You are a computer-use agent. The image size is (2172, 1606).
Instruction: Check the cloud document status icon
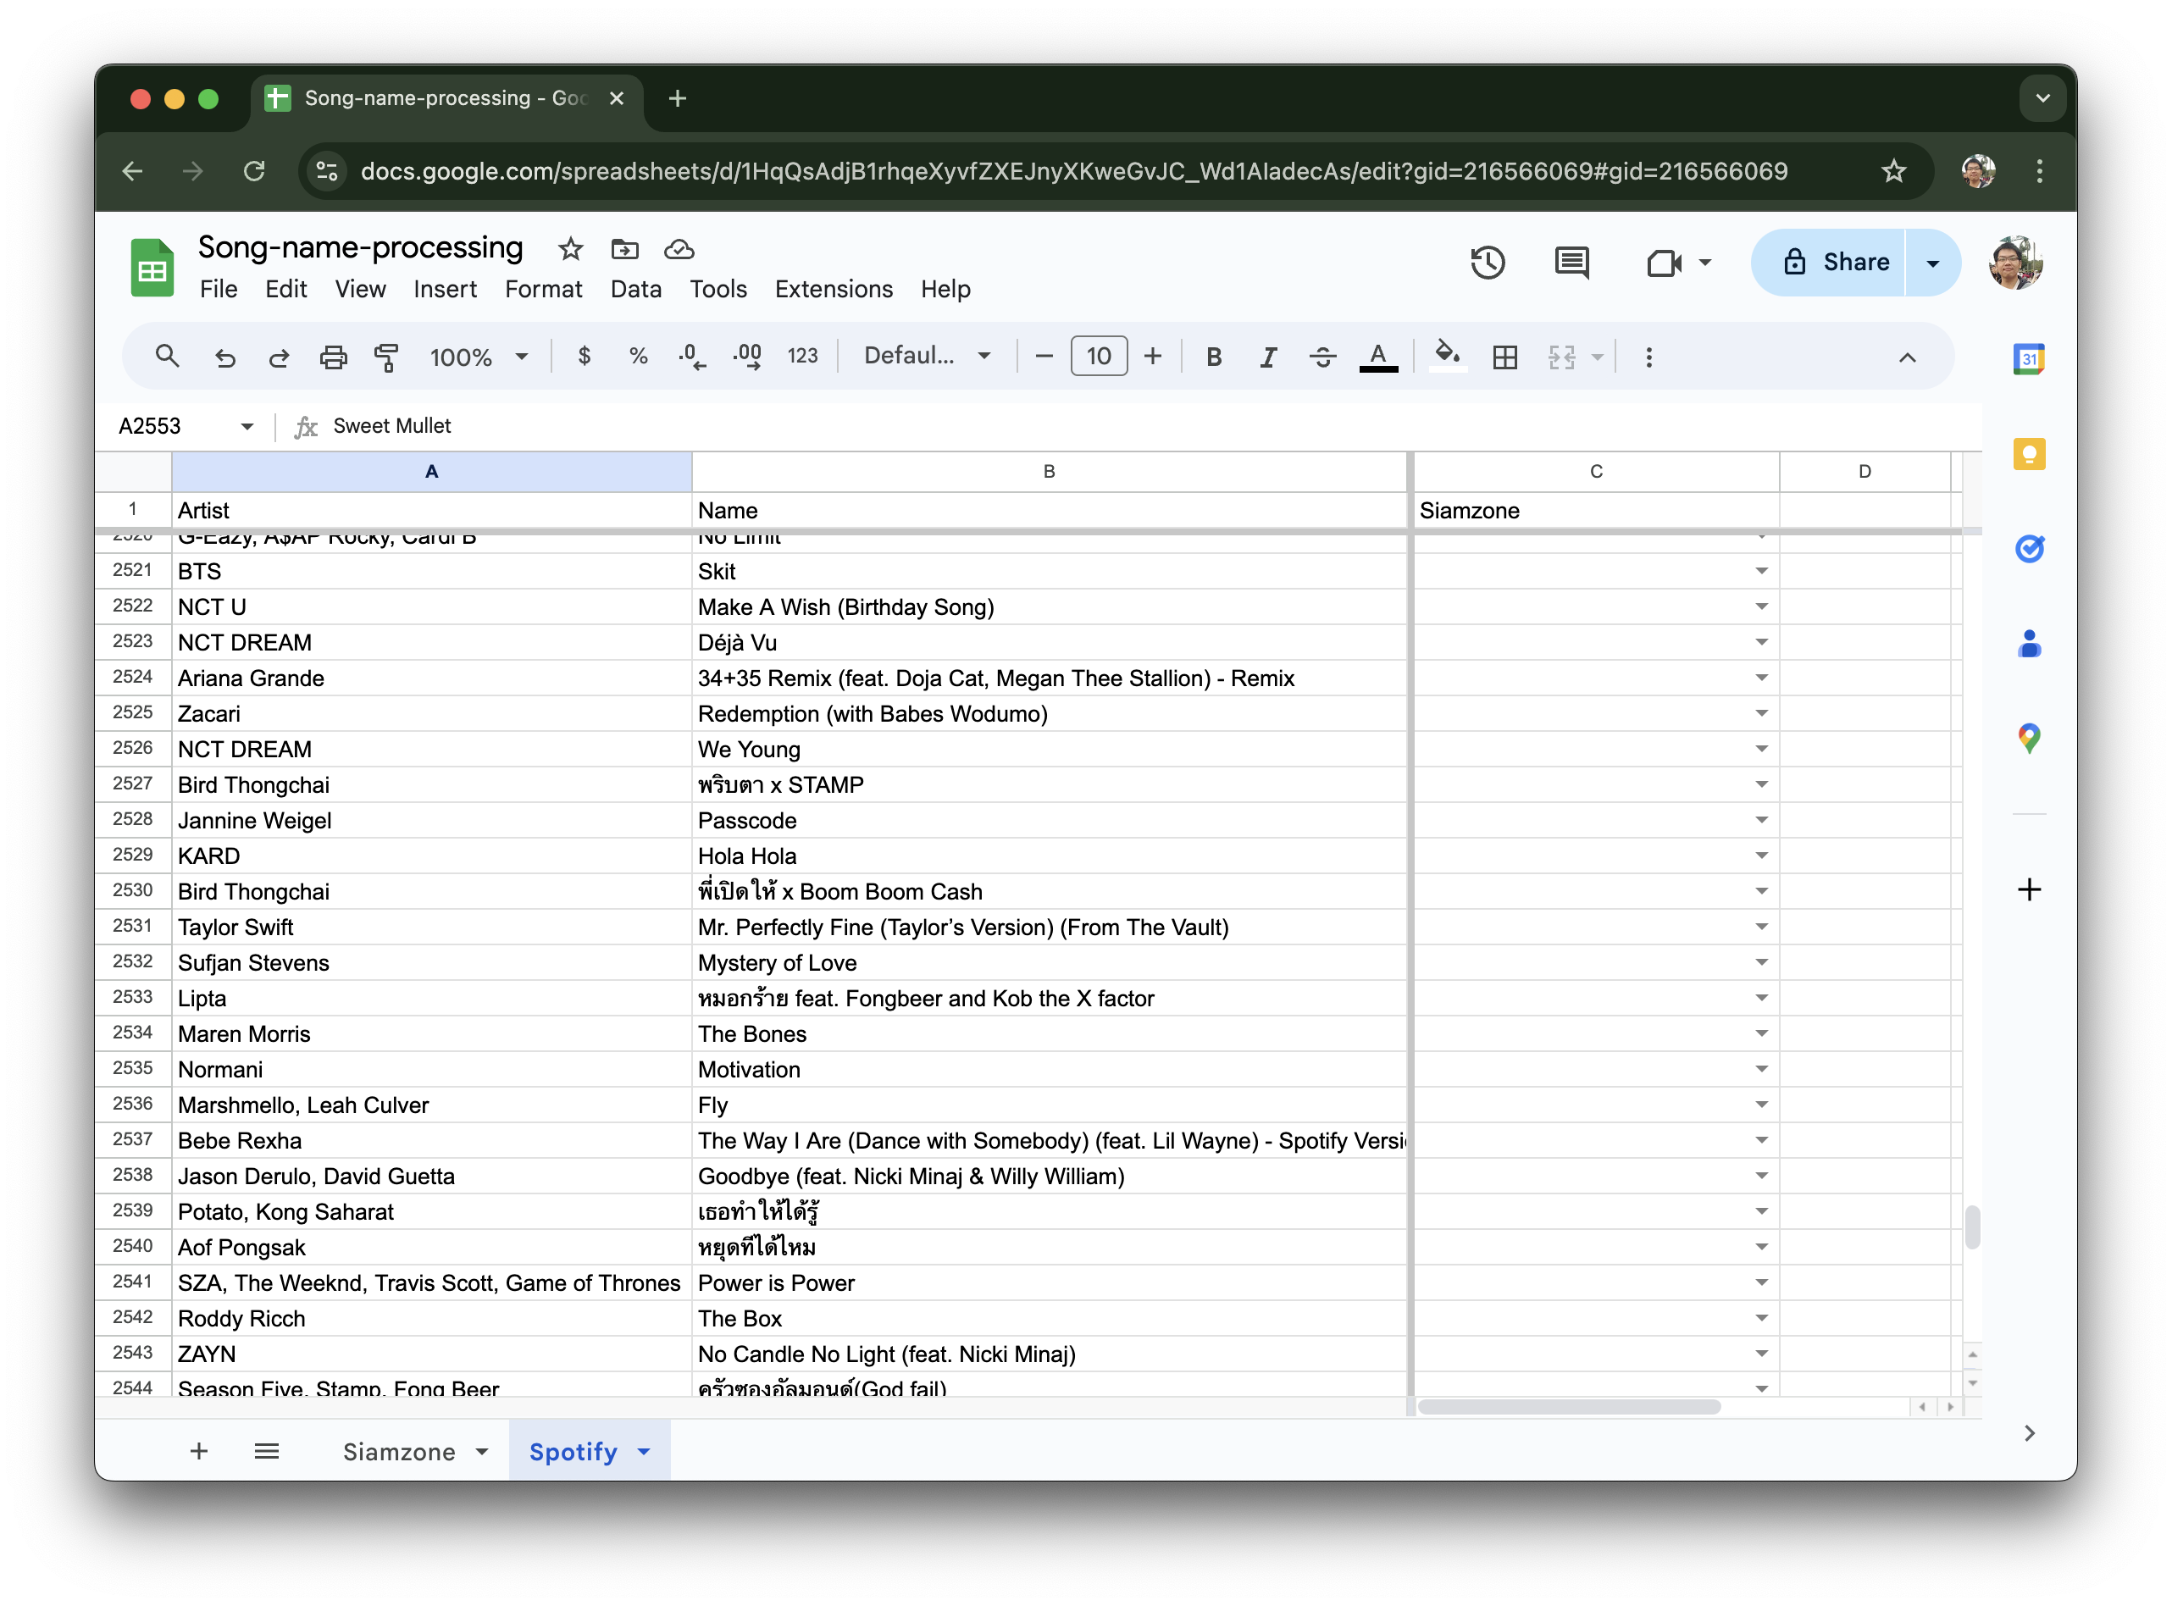point(679,250)
